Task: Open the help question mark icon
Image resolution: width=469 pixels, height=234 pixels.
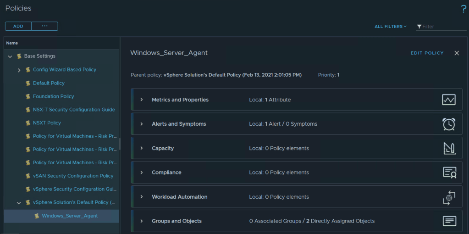Action: (463, 9)
